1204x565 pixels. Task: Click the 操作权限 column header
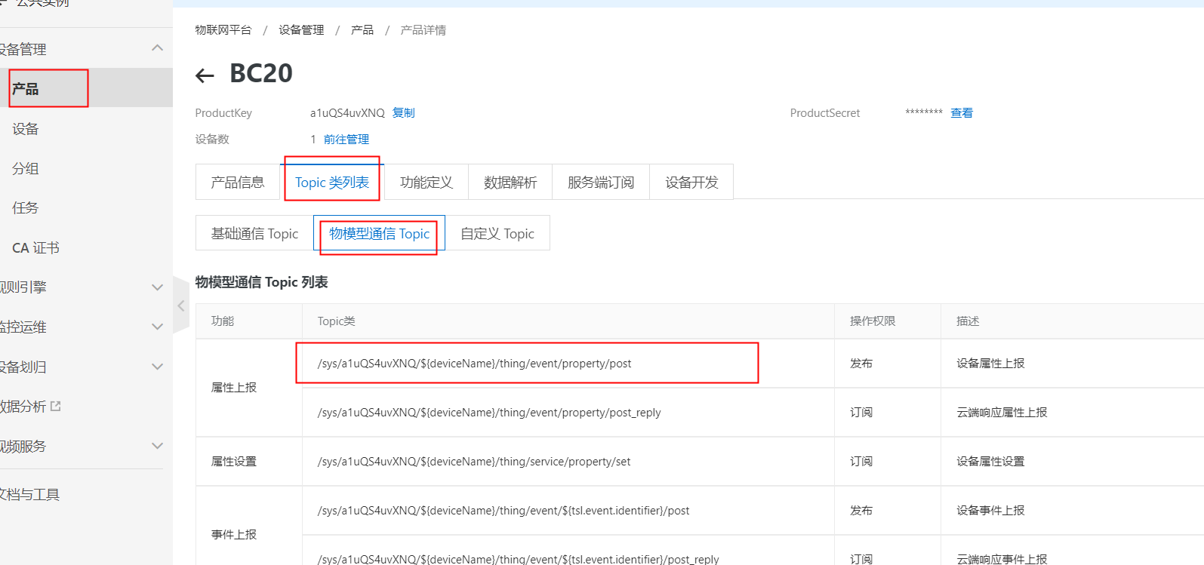(x=873, y=321)
